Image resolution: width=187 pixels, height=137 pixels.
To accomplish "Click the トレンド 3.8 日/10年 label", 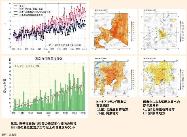I will click(x=27, y=66).
